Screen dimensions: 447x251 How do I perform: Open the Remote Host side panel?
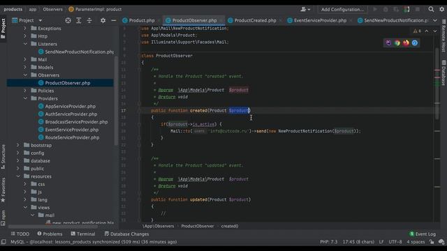[444, 36]
